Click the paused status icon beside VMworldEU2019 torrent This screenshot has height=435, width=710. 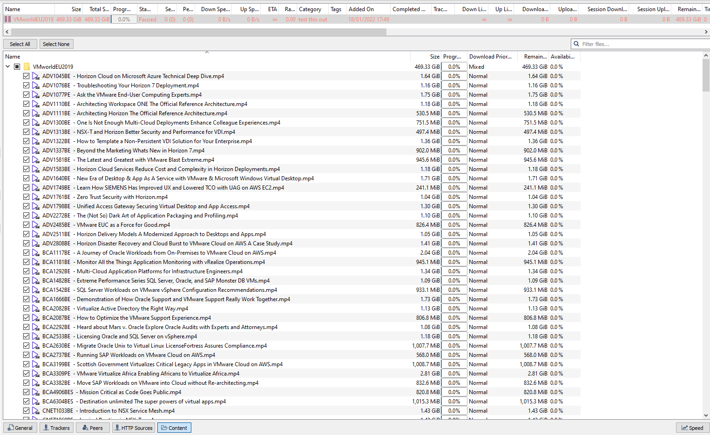point(7,19)
